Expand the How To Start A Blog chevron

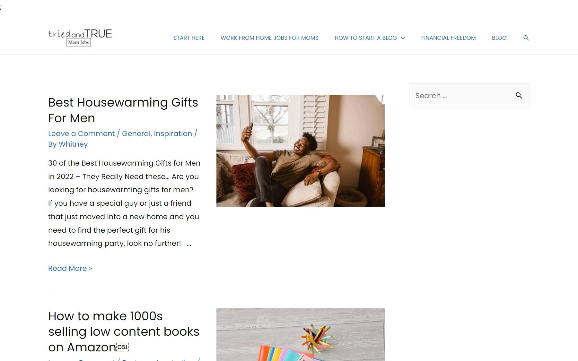click(x=403, y=38)
